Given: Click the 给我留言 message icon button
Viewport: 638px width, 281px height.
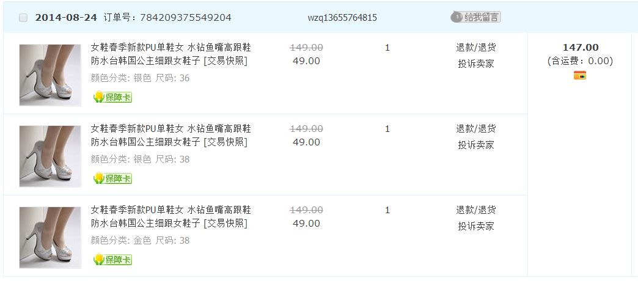Looking at the screenshot, I should (475, 17).
